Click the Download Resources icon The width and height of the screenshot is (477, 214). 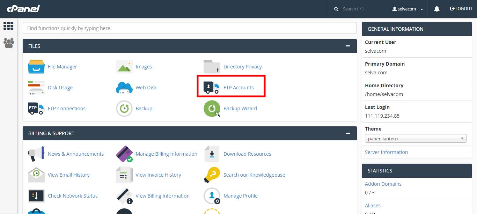pos(212,154)
